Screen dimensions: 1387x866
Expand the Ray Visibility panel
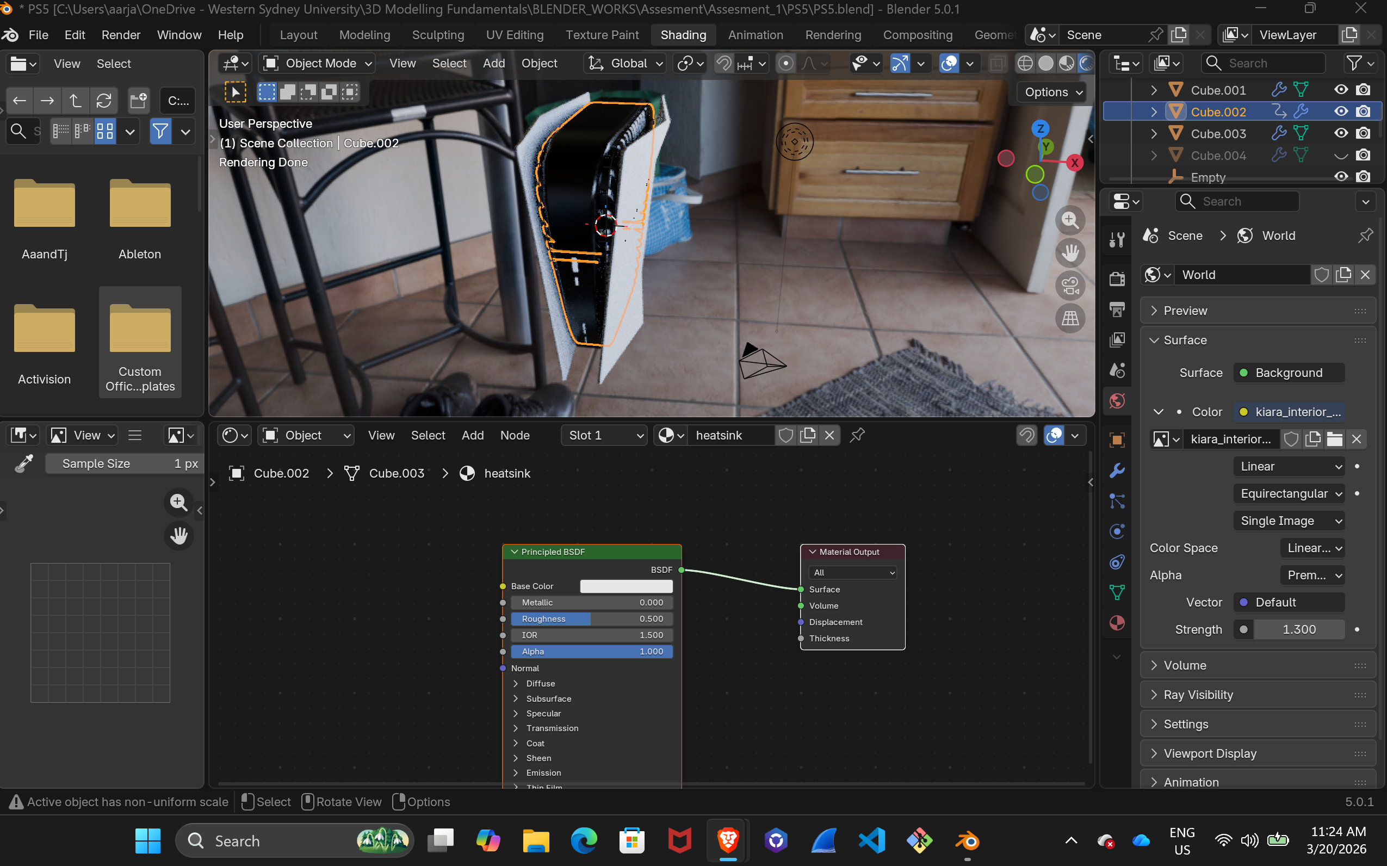[1198, 695]
